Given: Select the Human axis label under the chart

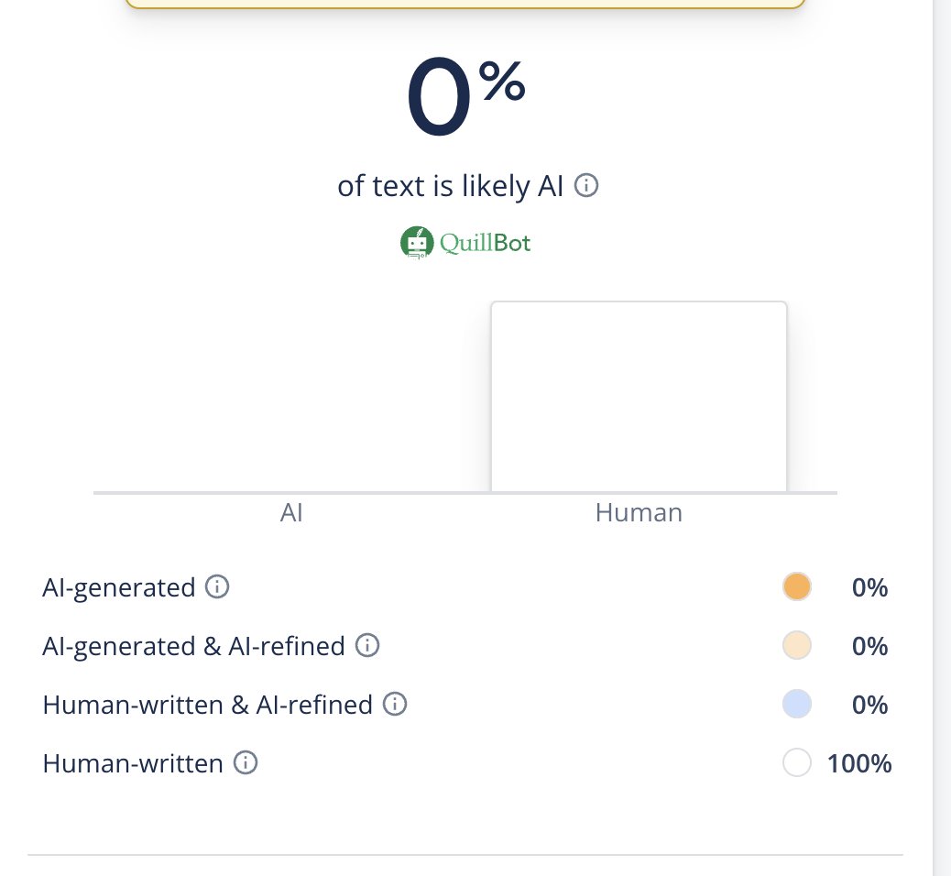Looking at the screenshot, I should coord(639,512).
